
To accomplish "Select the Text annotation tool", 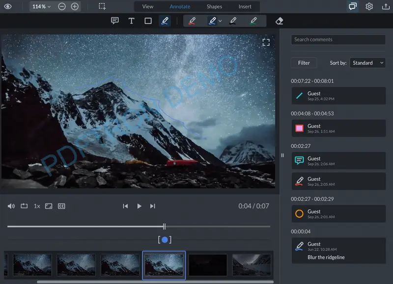I will [x=132, y=21].
